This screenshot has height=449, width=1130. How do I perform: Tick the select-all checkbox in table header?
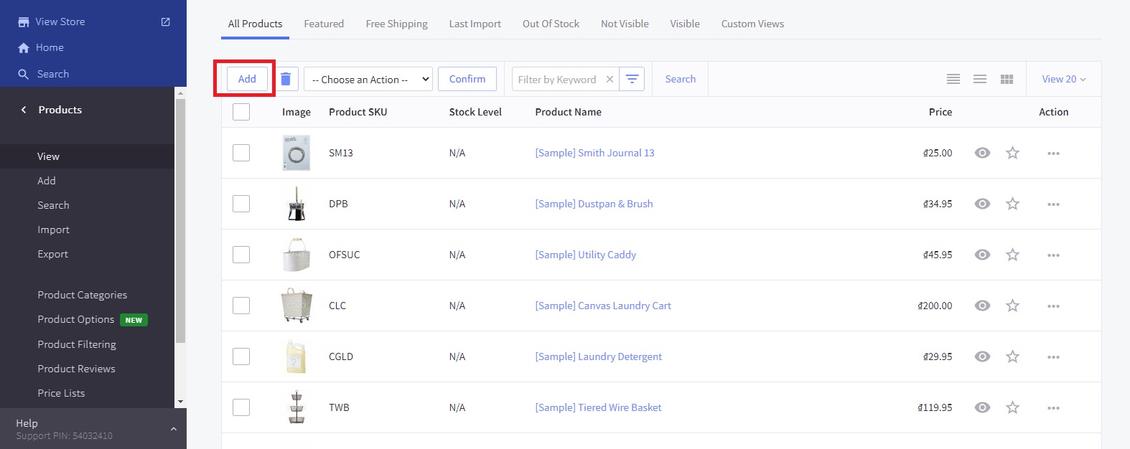click(241, 112)
